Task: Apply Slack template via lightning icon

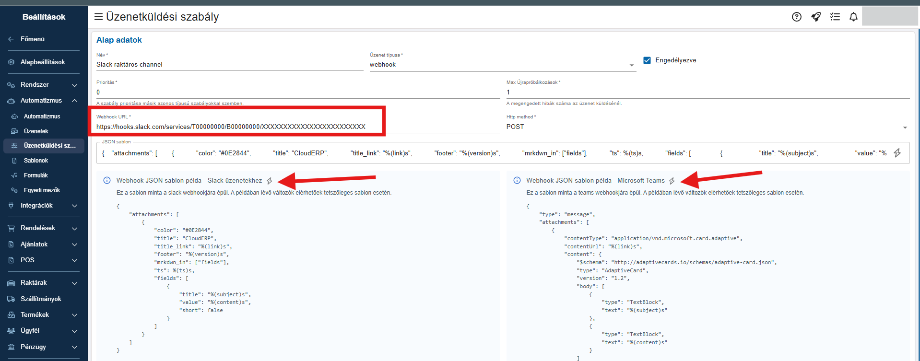Action: click(270, 181)
